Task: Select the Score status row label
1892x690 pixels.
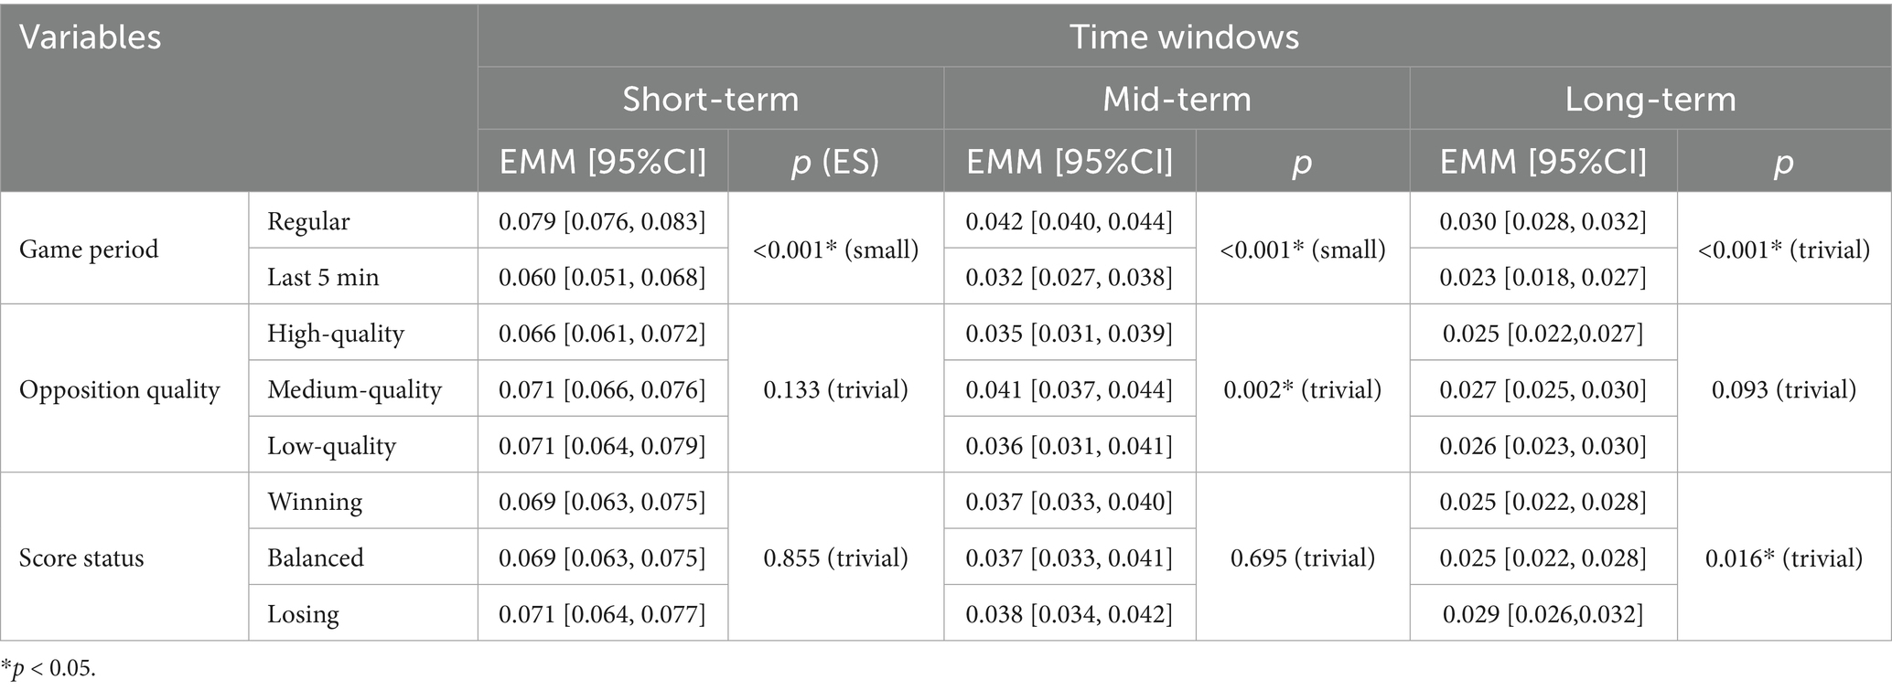Action: pyautogui.click(x=81, y=557)
